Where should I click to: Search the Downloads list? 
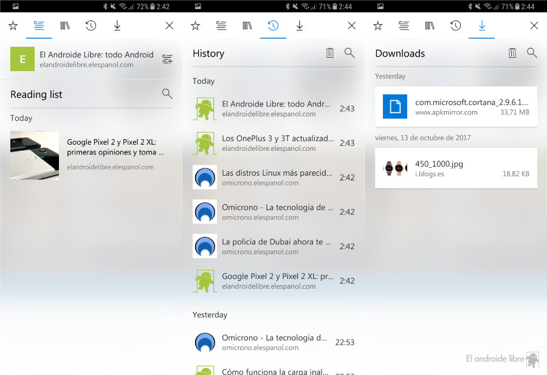pos(532,53)
